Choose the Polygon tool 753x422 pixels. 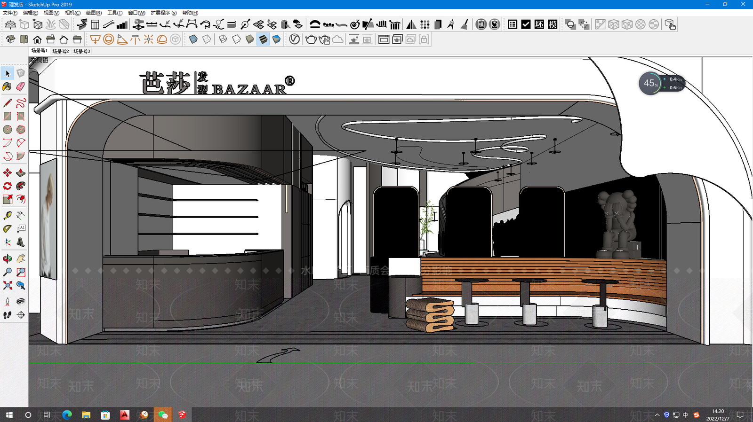coord(21,129)
